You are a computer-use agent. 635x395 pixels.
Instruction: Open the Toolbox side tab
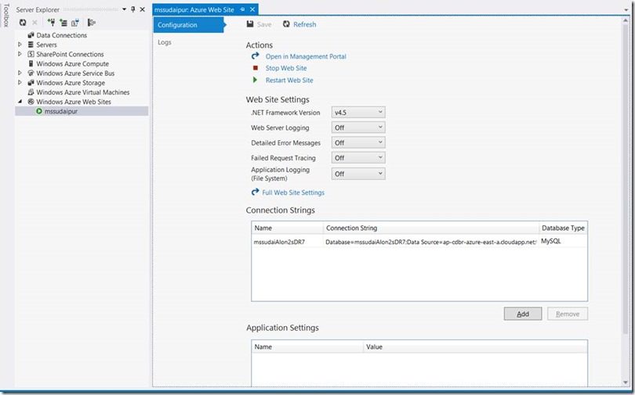point(5,16)
